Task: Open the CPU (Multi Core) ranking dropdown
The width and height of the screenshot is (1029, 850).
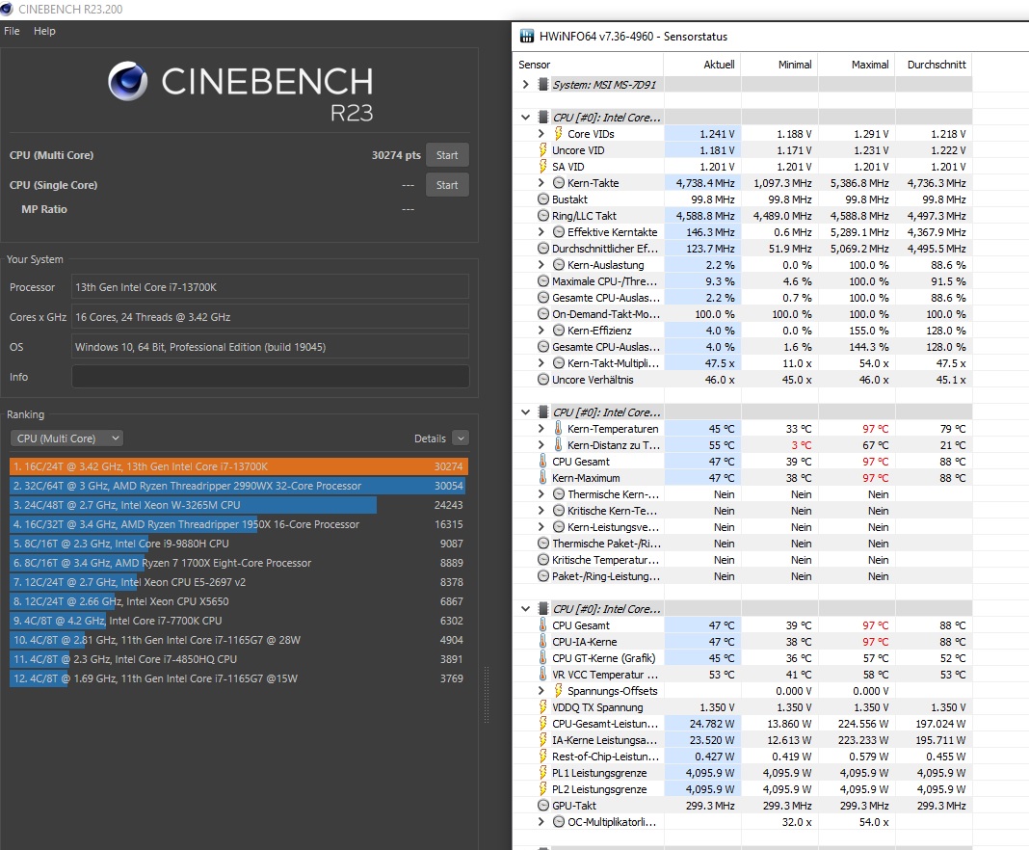Action: coord(66,438)
